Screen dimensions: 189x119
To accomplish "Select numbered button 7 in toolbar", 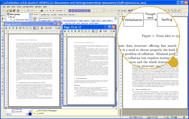I will (89, 11).
